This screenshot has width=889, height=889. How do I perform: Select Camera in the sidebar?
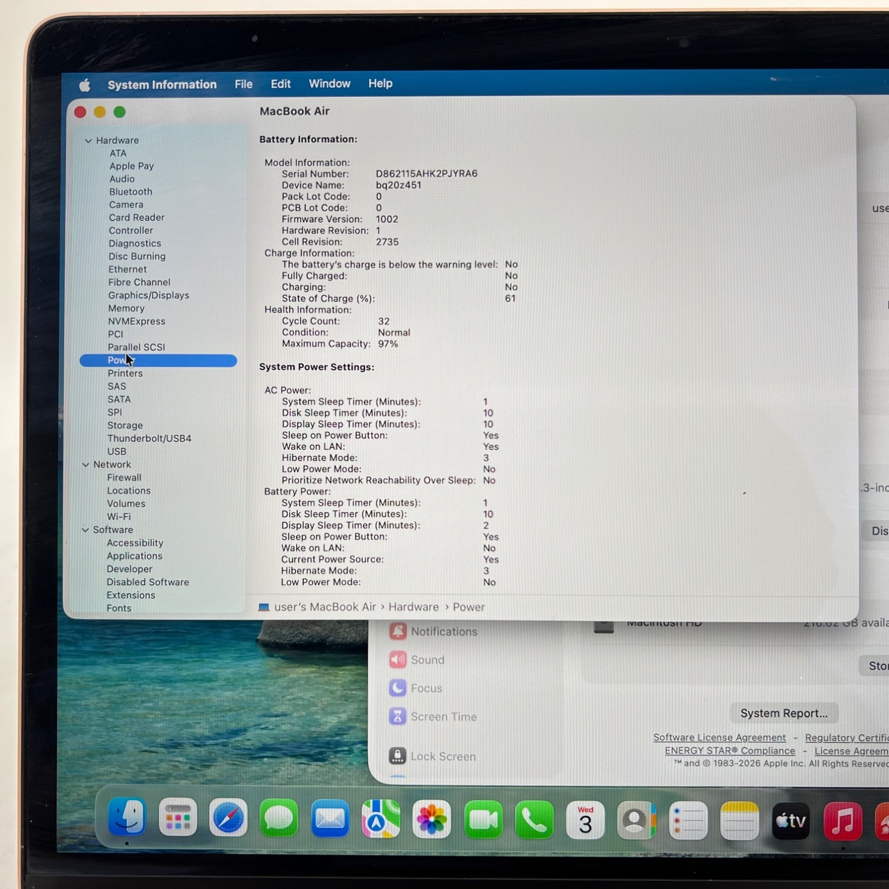pyautogui.click(x=126, y=204)
